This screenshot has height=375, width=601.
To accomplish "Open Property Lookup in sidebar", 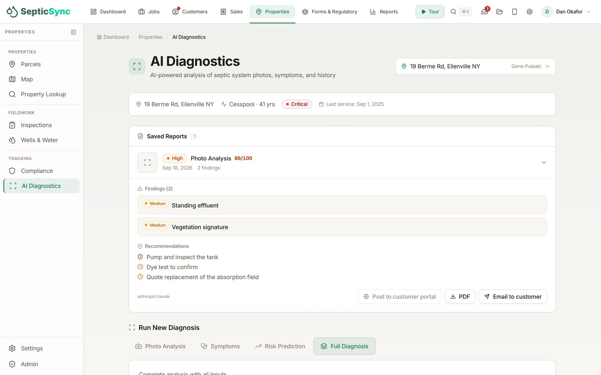I will (41, 94).
